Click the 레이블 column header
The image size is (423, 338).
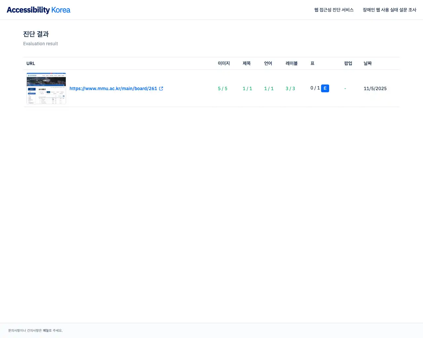[291, 63]
